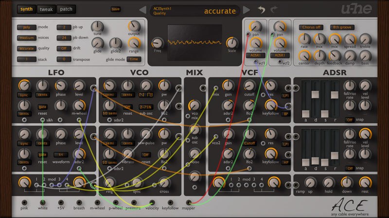Screen dimensions: 389x218
Task: Click the save button
Action: click(116, 9)
